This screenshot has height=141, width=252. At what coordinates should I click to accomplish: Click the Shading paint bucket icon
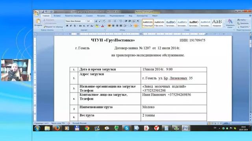(x=131, y=26)
